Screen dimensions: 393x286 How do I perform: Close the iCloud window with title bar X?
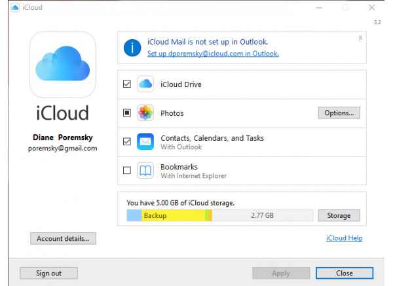pos(371,8)
